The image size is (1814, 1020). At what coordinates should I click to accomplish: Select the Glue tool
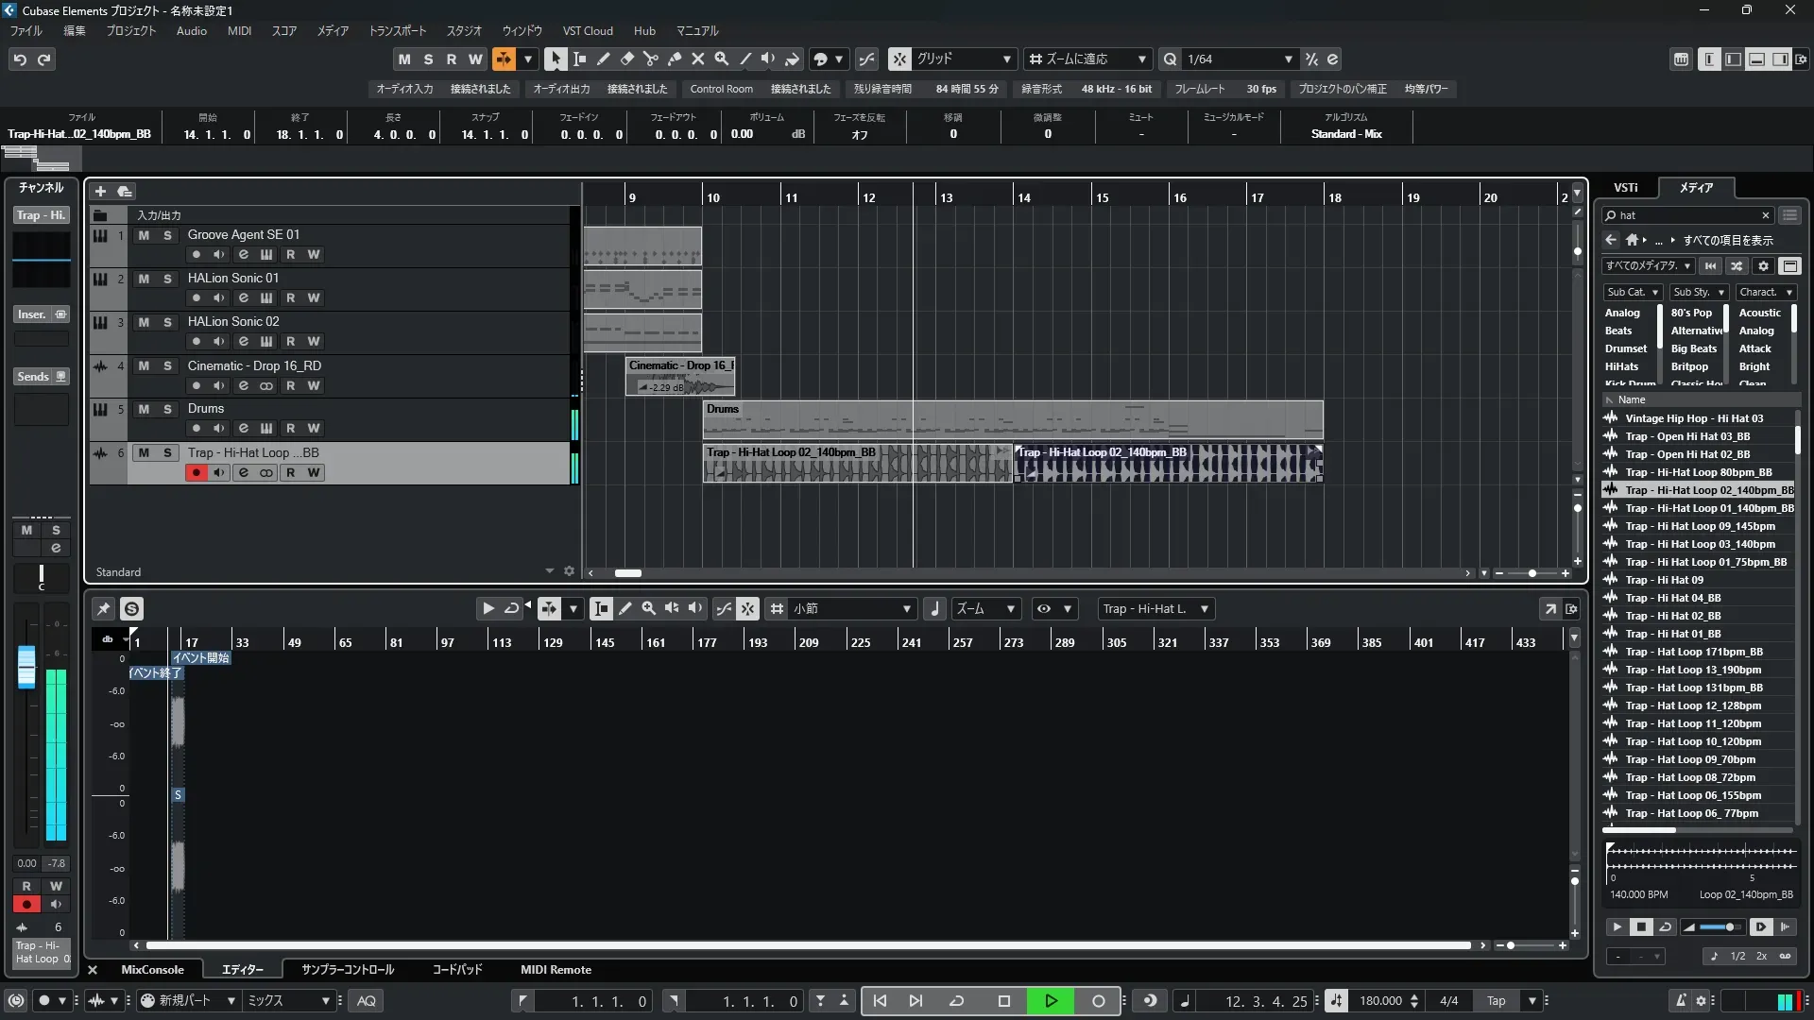click(675, 59)
